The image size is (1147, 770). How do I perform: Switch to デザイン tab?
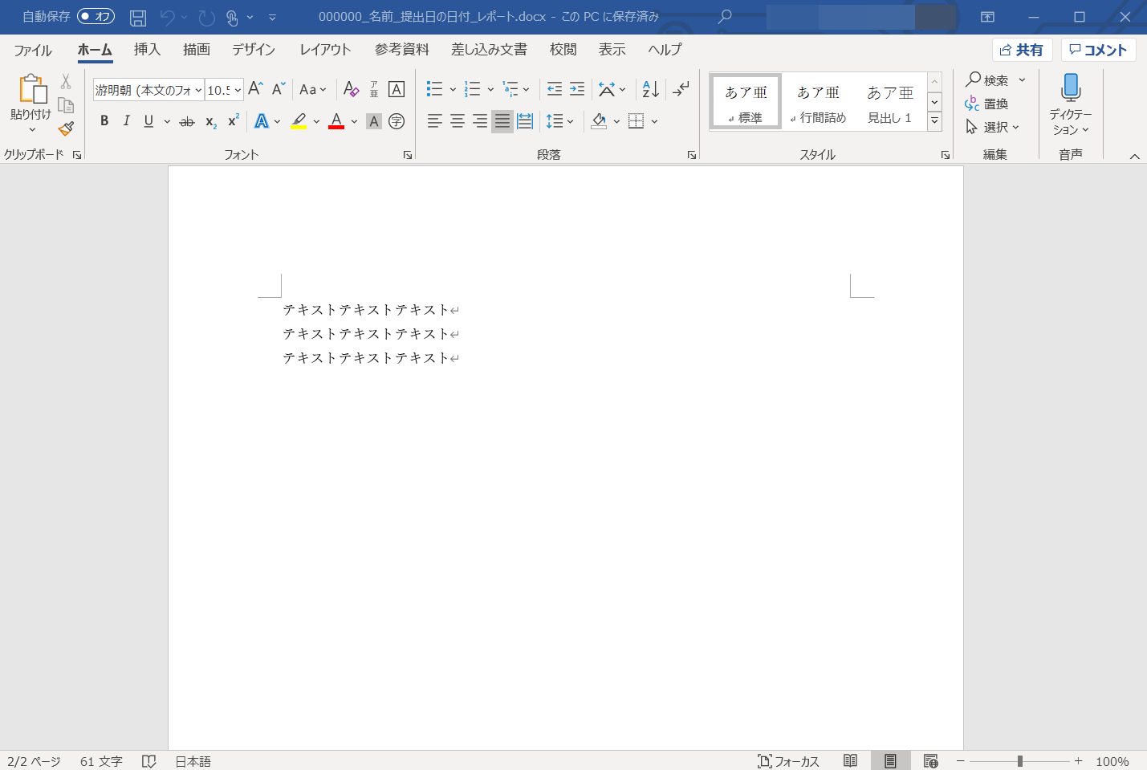coord(254,50)
